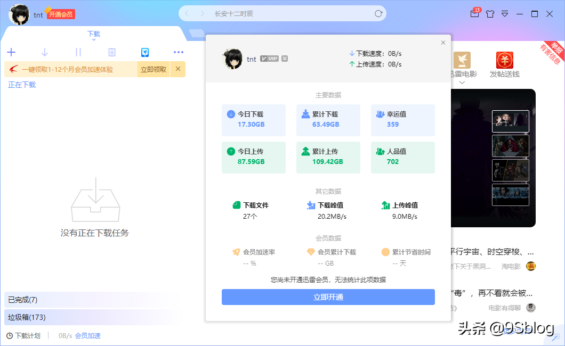This screenshot has width=565, height=346.
Task: Open the mobile device icon in toolbar
Action: (x=145, y=53)
